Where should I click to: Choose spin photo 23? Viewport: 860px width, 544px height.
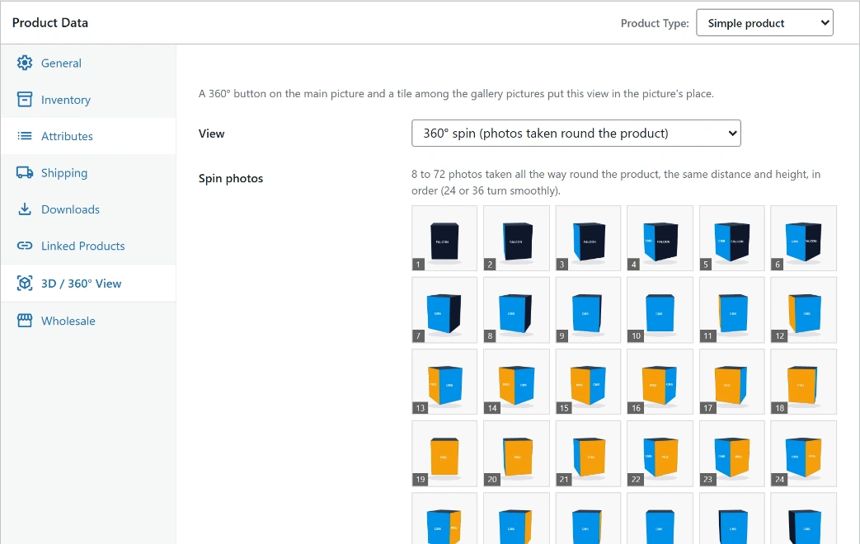[x=731, y=453]
